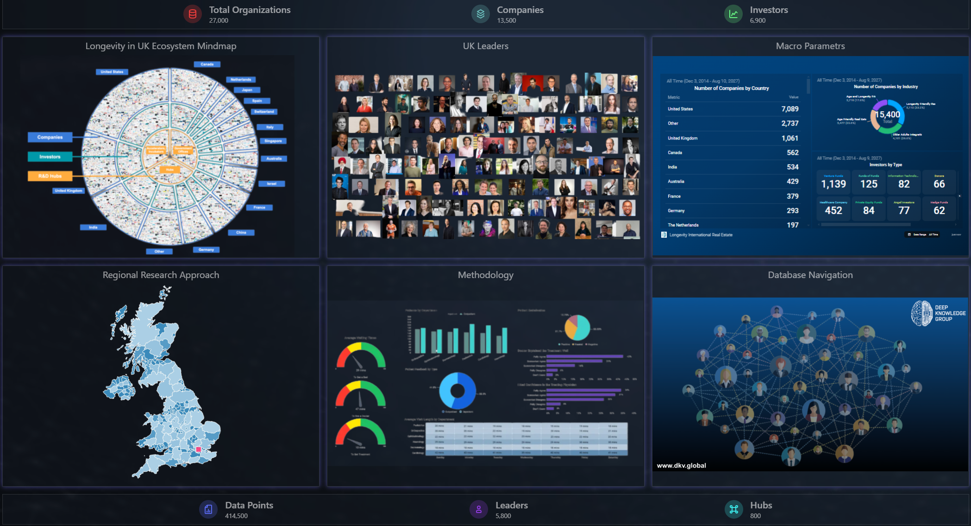Open the Regional Research Approach panel title
Screen dimensions: 971x526
161,275
